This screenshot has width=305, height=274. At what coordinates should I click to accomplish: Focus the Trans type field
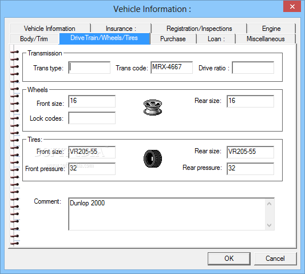tap(89, 67)
